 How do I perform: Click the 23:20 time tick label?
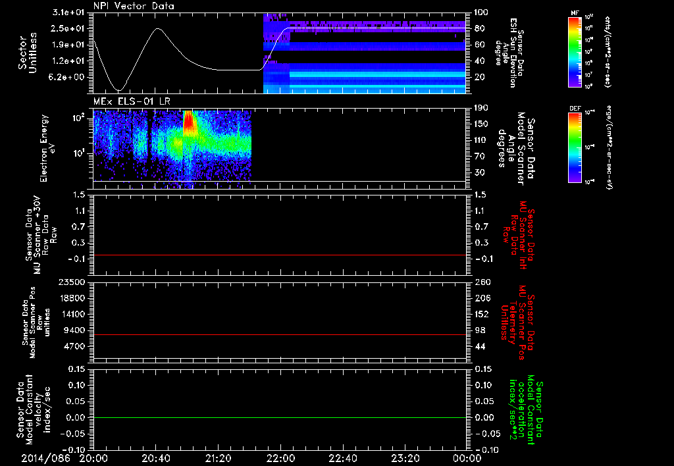[405, 458]
